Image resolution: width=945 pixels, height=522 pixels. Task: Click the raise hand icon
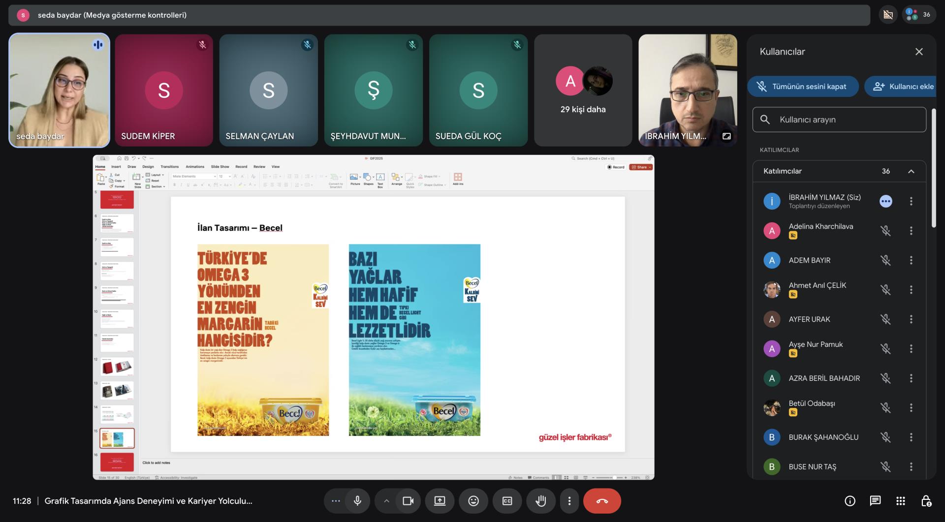pyautogui.click(x=540, y=501)
